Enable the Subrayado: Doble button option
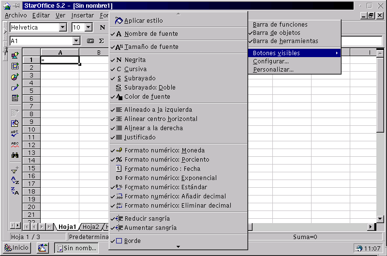The height and width of the screenshot is (256, 387). point(149,87)
